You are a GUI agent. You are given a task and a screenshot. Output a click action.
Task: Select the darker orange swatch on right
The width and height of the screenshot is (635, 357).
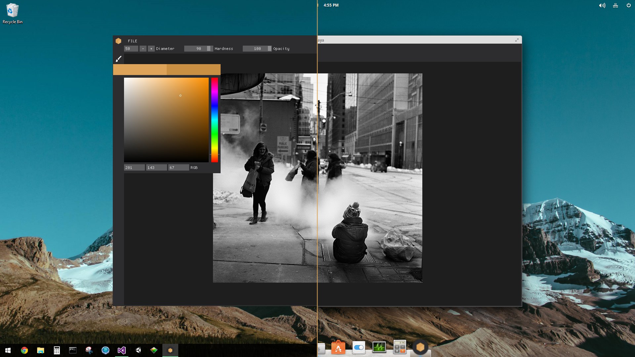coord(193,69)
